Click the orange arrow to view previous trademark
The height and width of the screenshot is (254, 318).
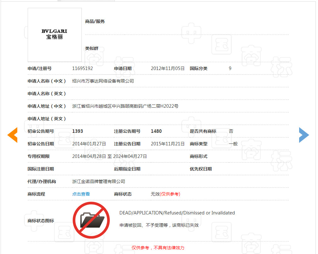[x=12, y=135]
